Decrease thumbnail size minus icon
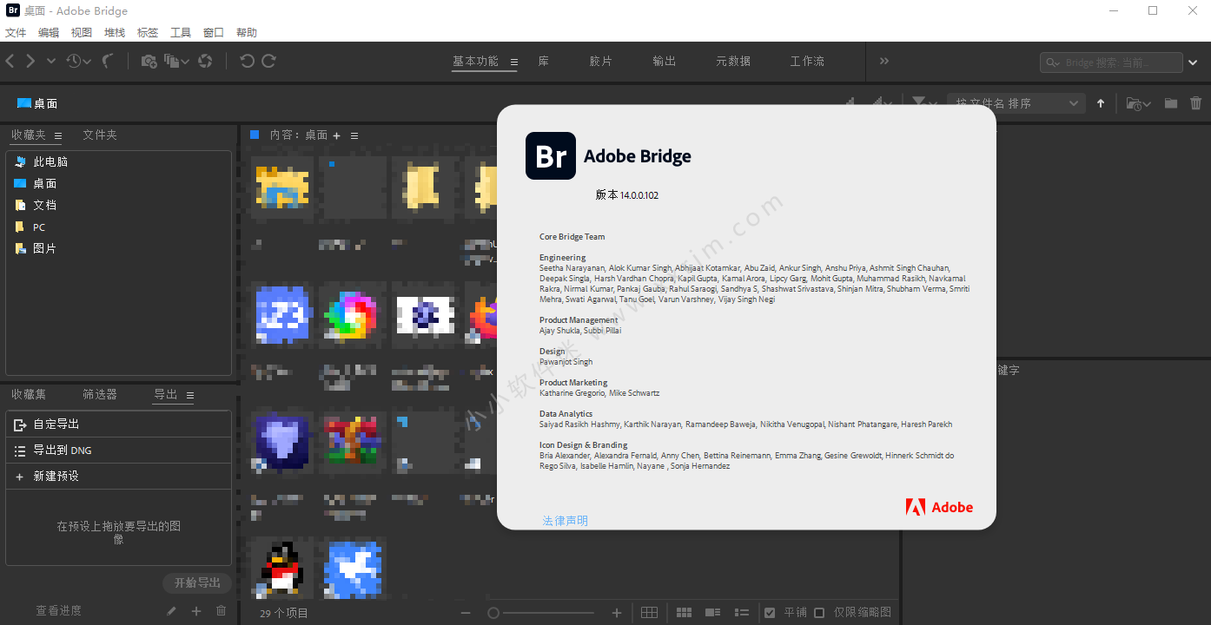This screenshot has height=625, width=1211. (x=466, y=613)
